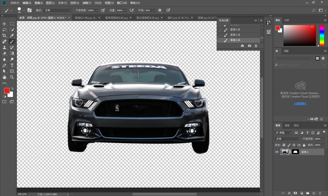Select the Move tool

click(x=4, y=24)
